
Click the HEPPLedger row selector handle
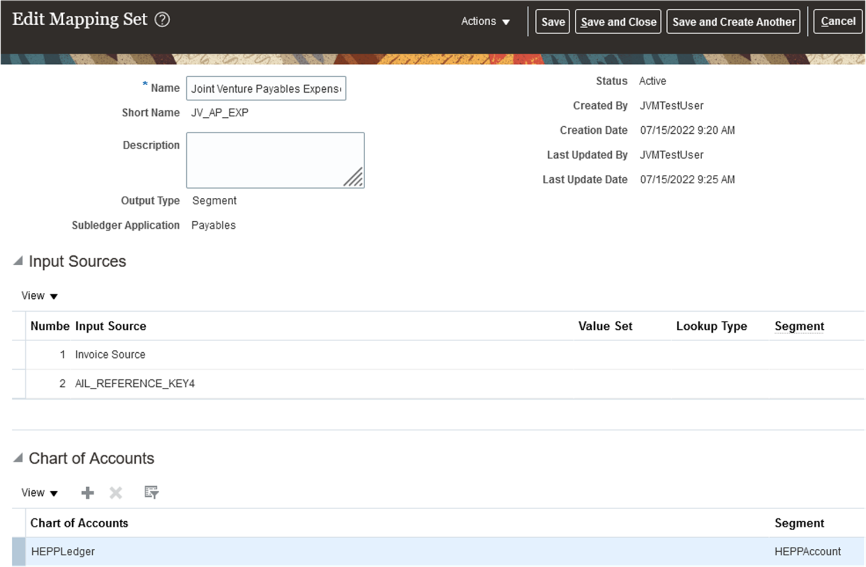click(x=19, y=552)
